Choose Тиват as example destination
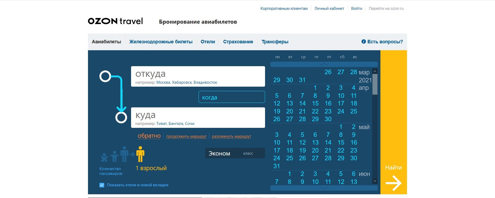Viewport: 495px width, 198px height. pos(162,124)
